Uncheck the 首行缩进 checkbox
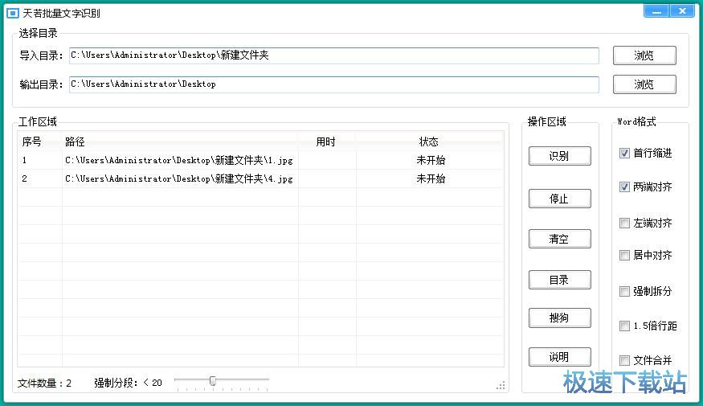This screenshot has height=406, width=703. pos(624,154)
